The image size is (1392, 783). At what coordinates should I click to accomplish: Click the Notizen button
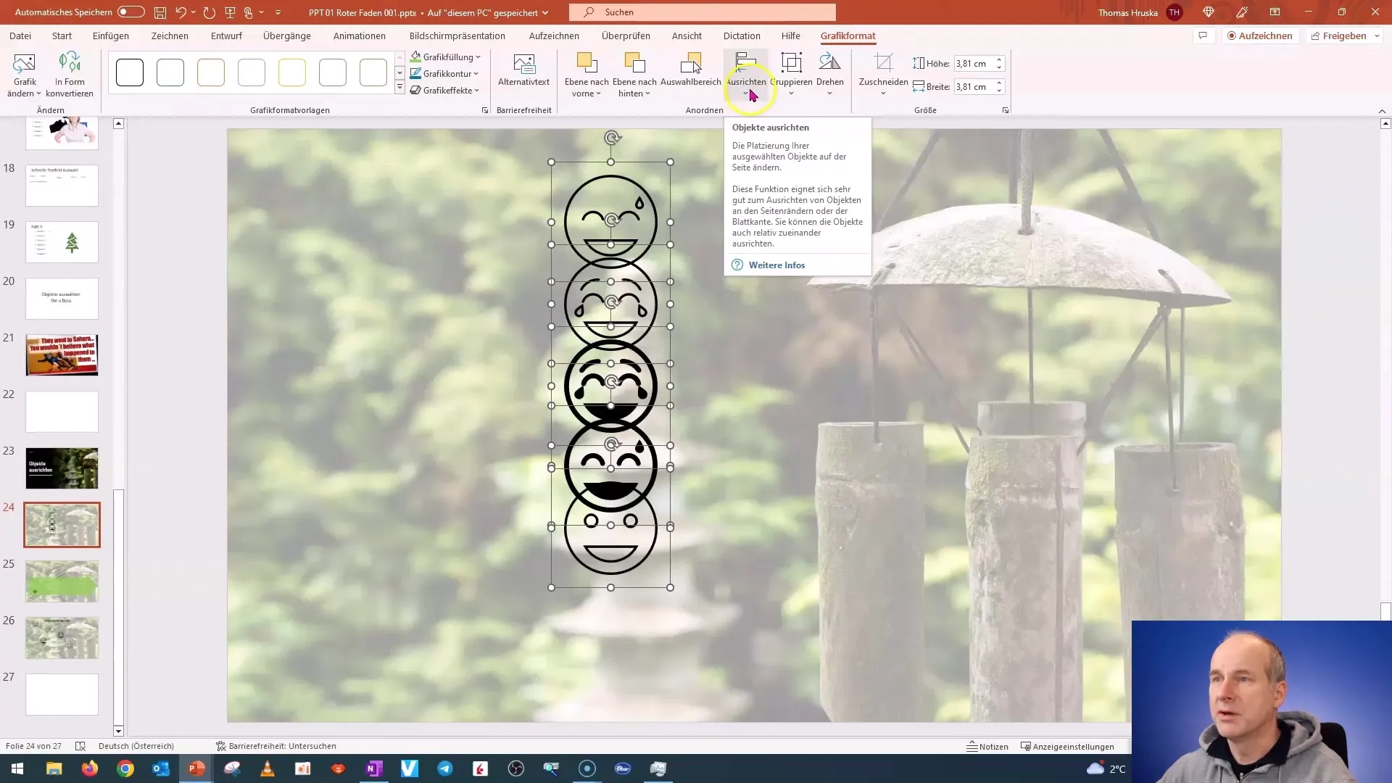(x=987, y=747)
